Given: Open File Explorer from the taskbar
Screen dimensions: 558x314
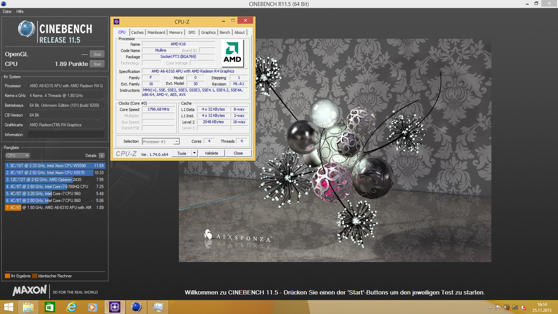Looking at the screenshot, I should coord(28,307).
